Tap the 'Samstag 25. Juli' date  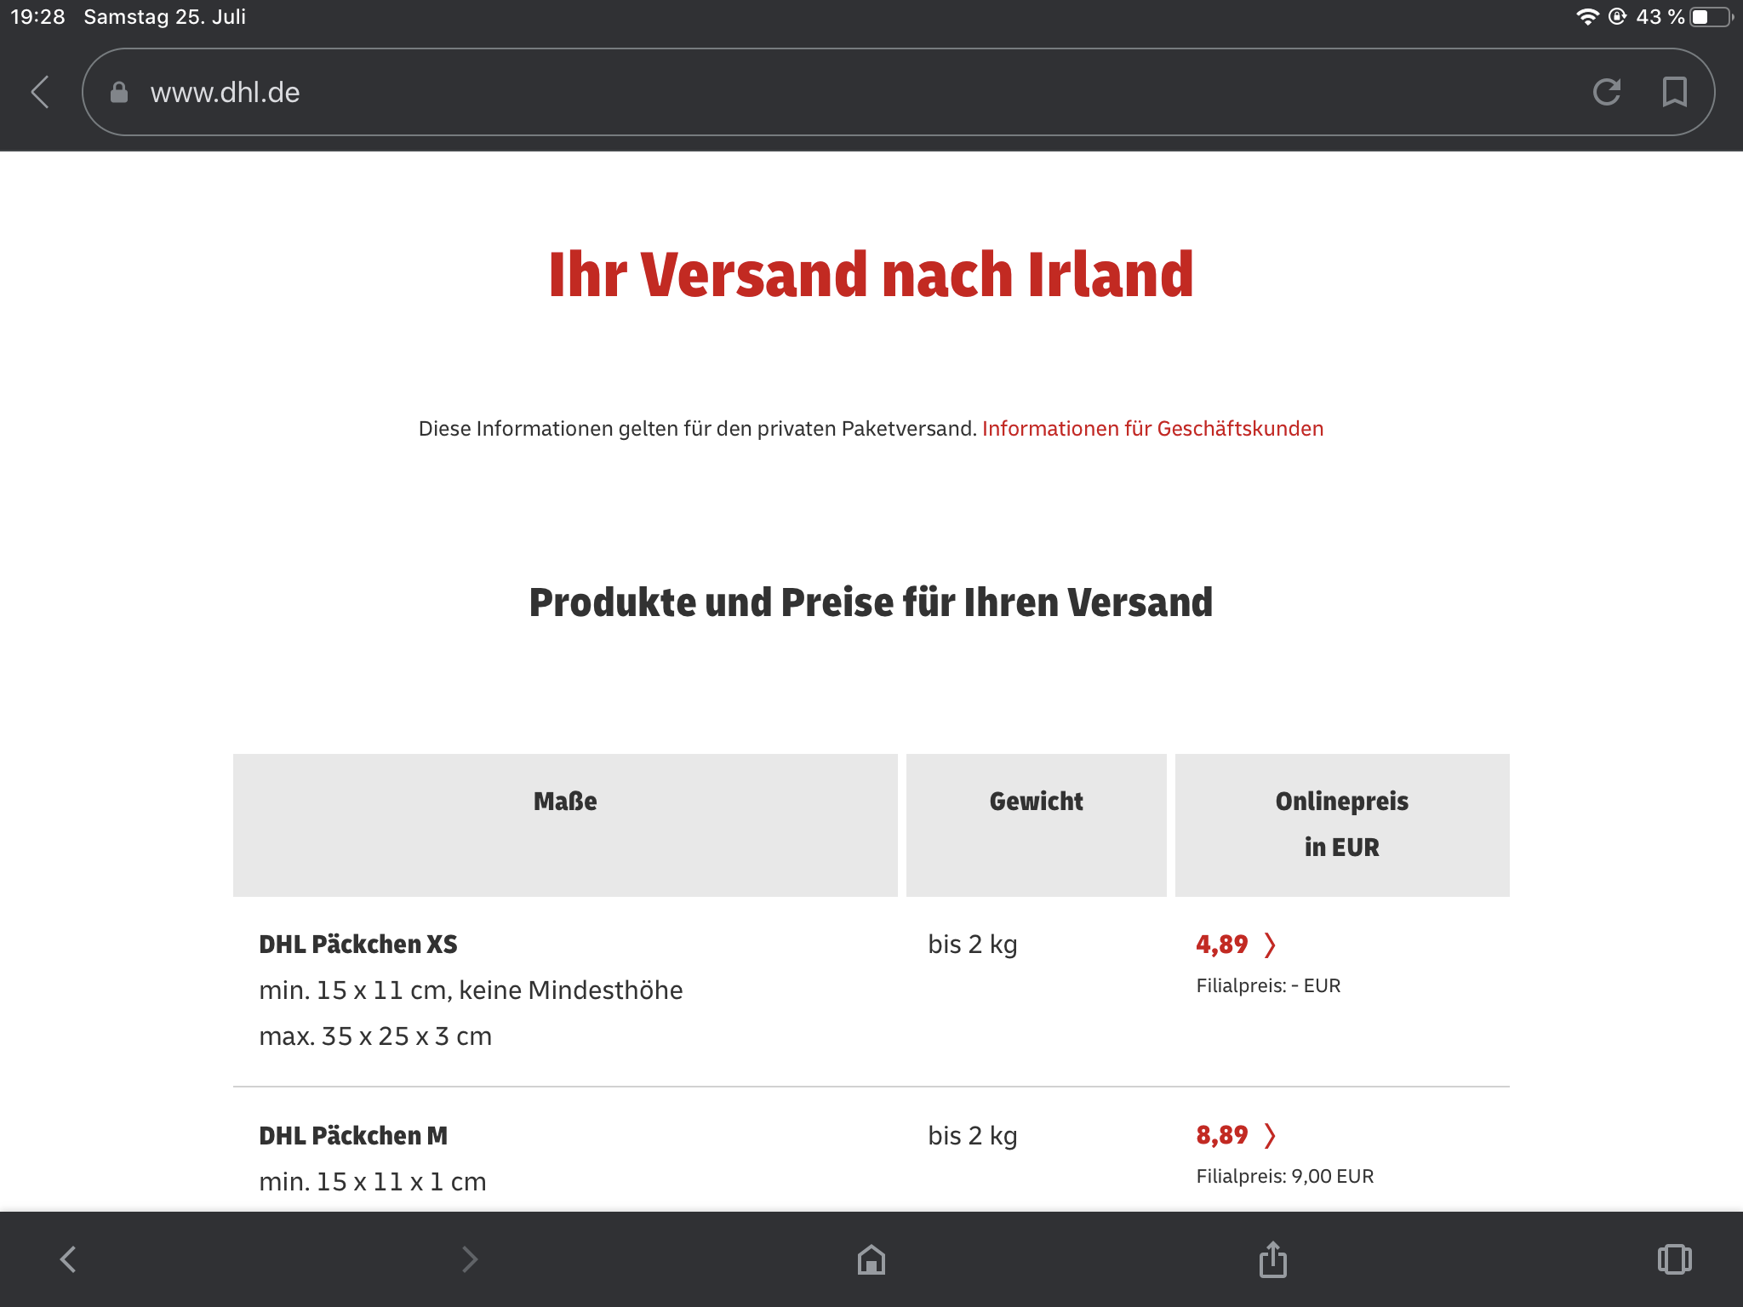164,17
